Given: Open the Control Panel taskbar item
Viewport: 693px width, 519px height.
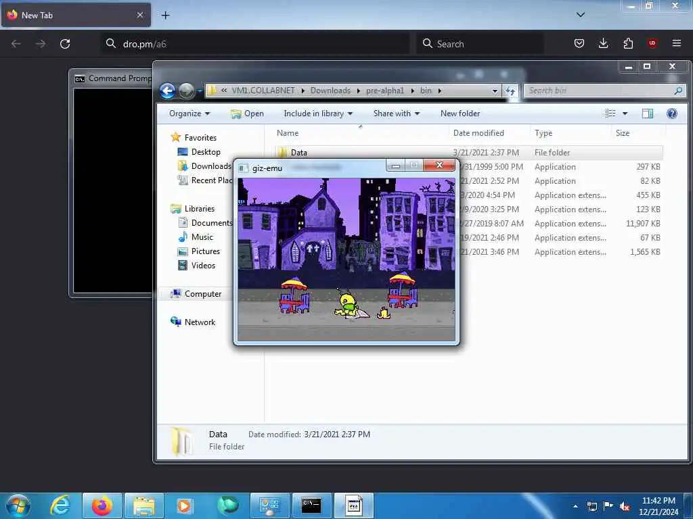Looking at the screenshot, I should (x=269, y=505).
